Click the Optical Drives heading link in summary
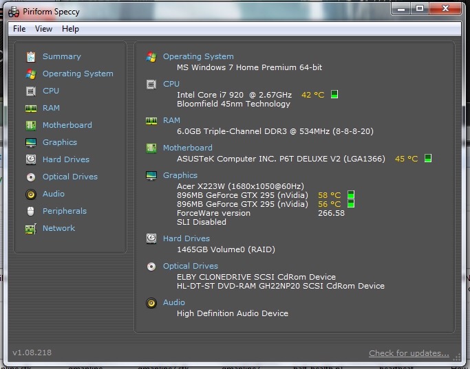The image size is (470, 369). 191,266
